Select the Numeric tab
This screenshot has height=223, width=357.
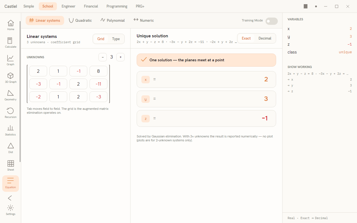coord(144,20)
